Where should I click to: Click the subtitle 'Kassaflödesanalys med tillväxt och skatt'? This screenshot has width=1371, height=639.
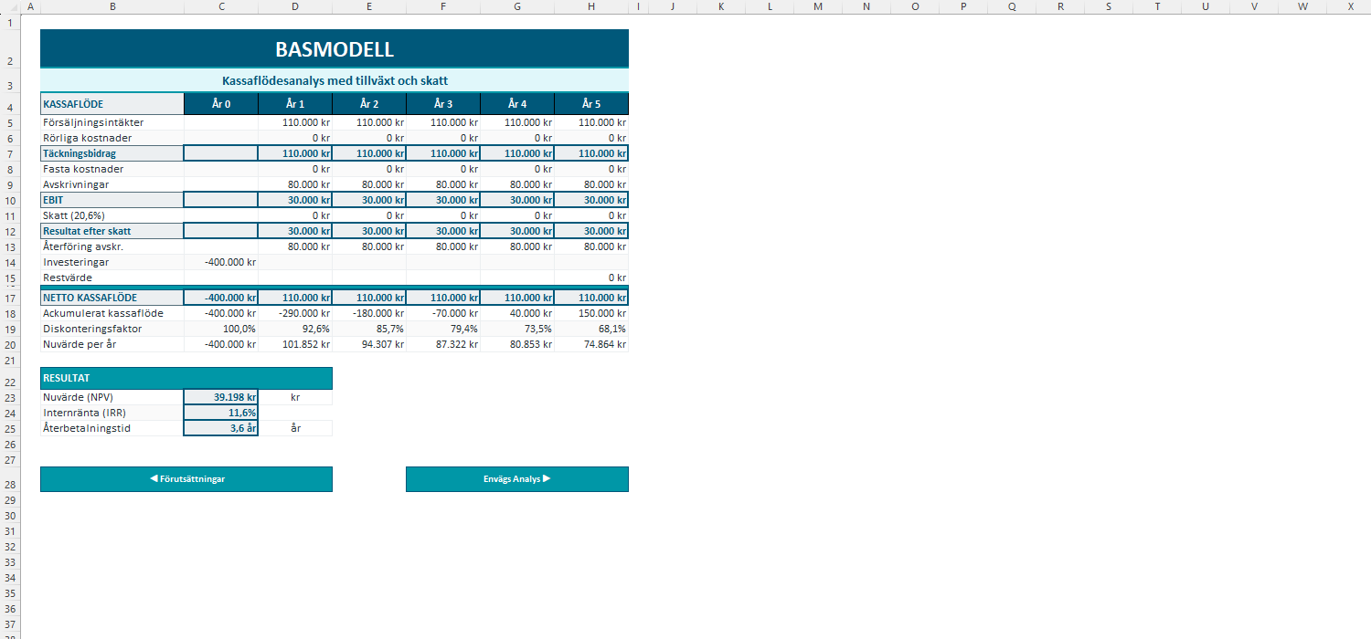pos(335,81)
